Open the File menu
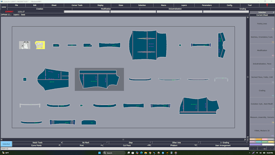This screenshot has height=155, width=275. pyautogui.click(x=16, y=5)
